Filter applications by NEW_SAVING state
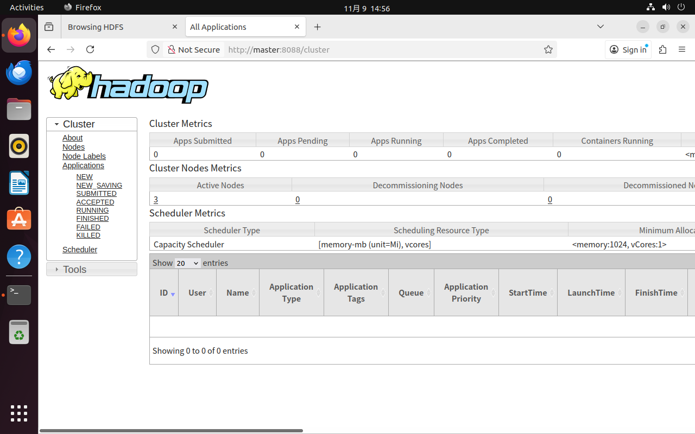 point(99,185)
